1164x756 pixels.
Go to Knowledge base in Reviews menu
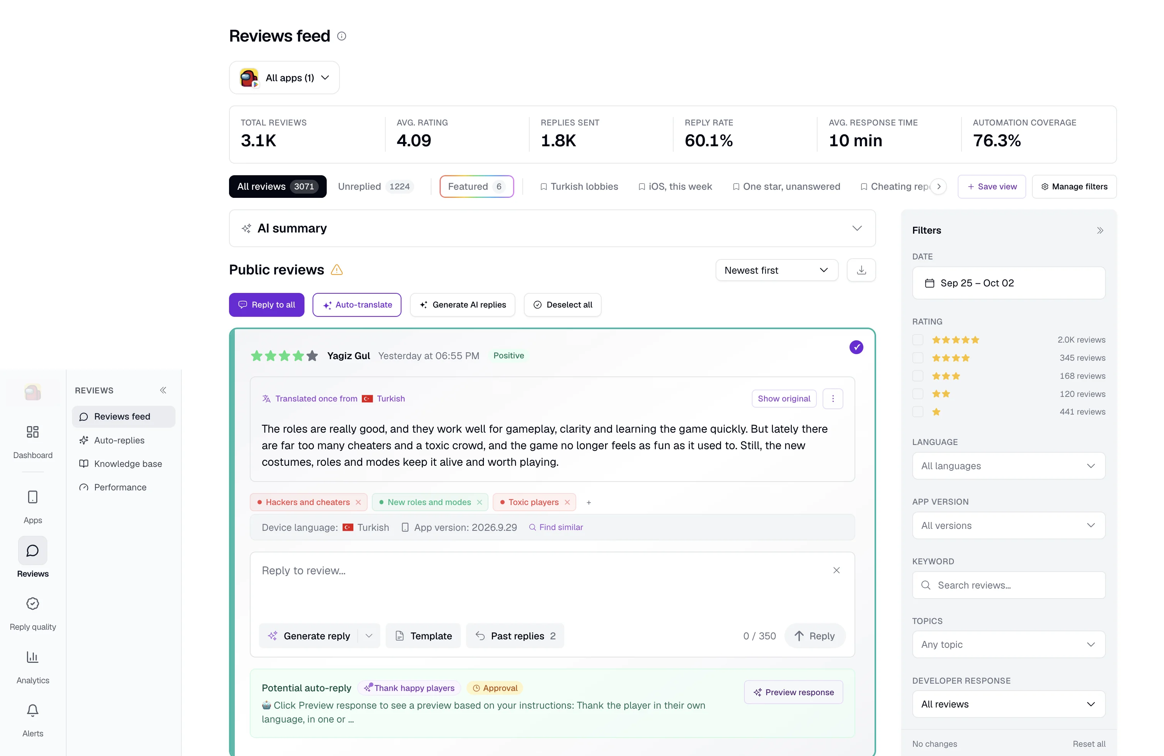(x=124, y=463)
